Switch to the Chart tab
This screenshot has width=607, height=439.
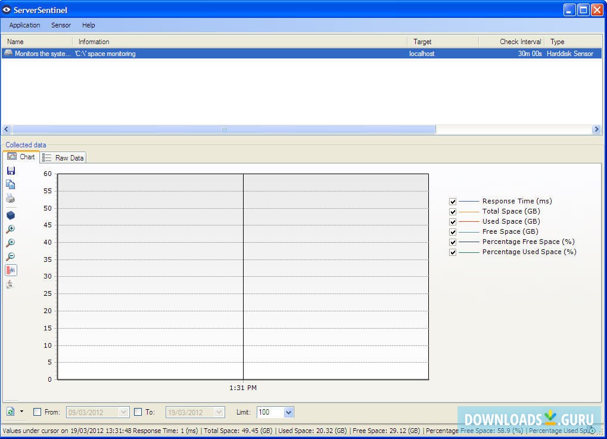tap(21, 157)
